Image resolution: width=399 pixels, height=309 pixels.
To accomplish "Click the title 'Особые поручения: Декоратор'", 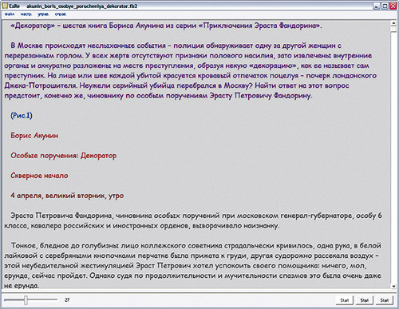I will 64,156.
